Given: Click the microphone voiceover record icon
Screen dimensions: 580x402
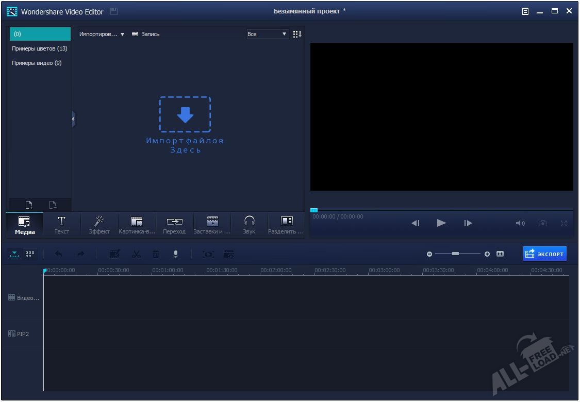Looking at the screenshot, I should tap(175, 254).
